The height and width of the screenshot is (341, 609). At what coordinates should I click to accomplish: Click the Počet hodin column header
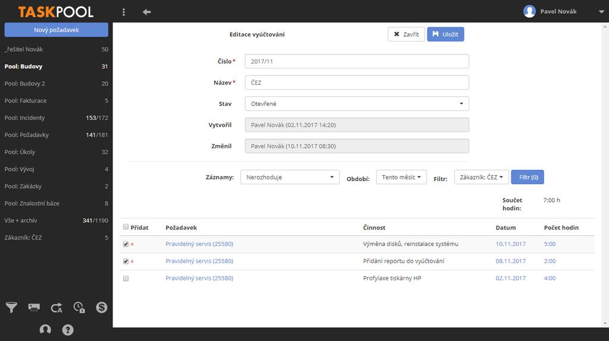click(x=561, y=228)
